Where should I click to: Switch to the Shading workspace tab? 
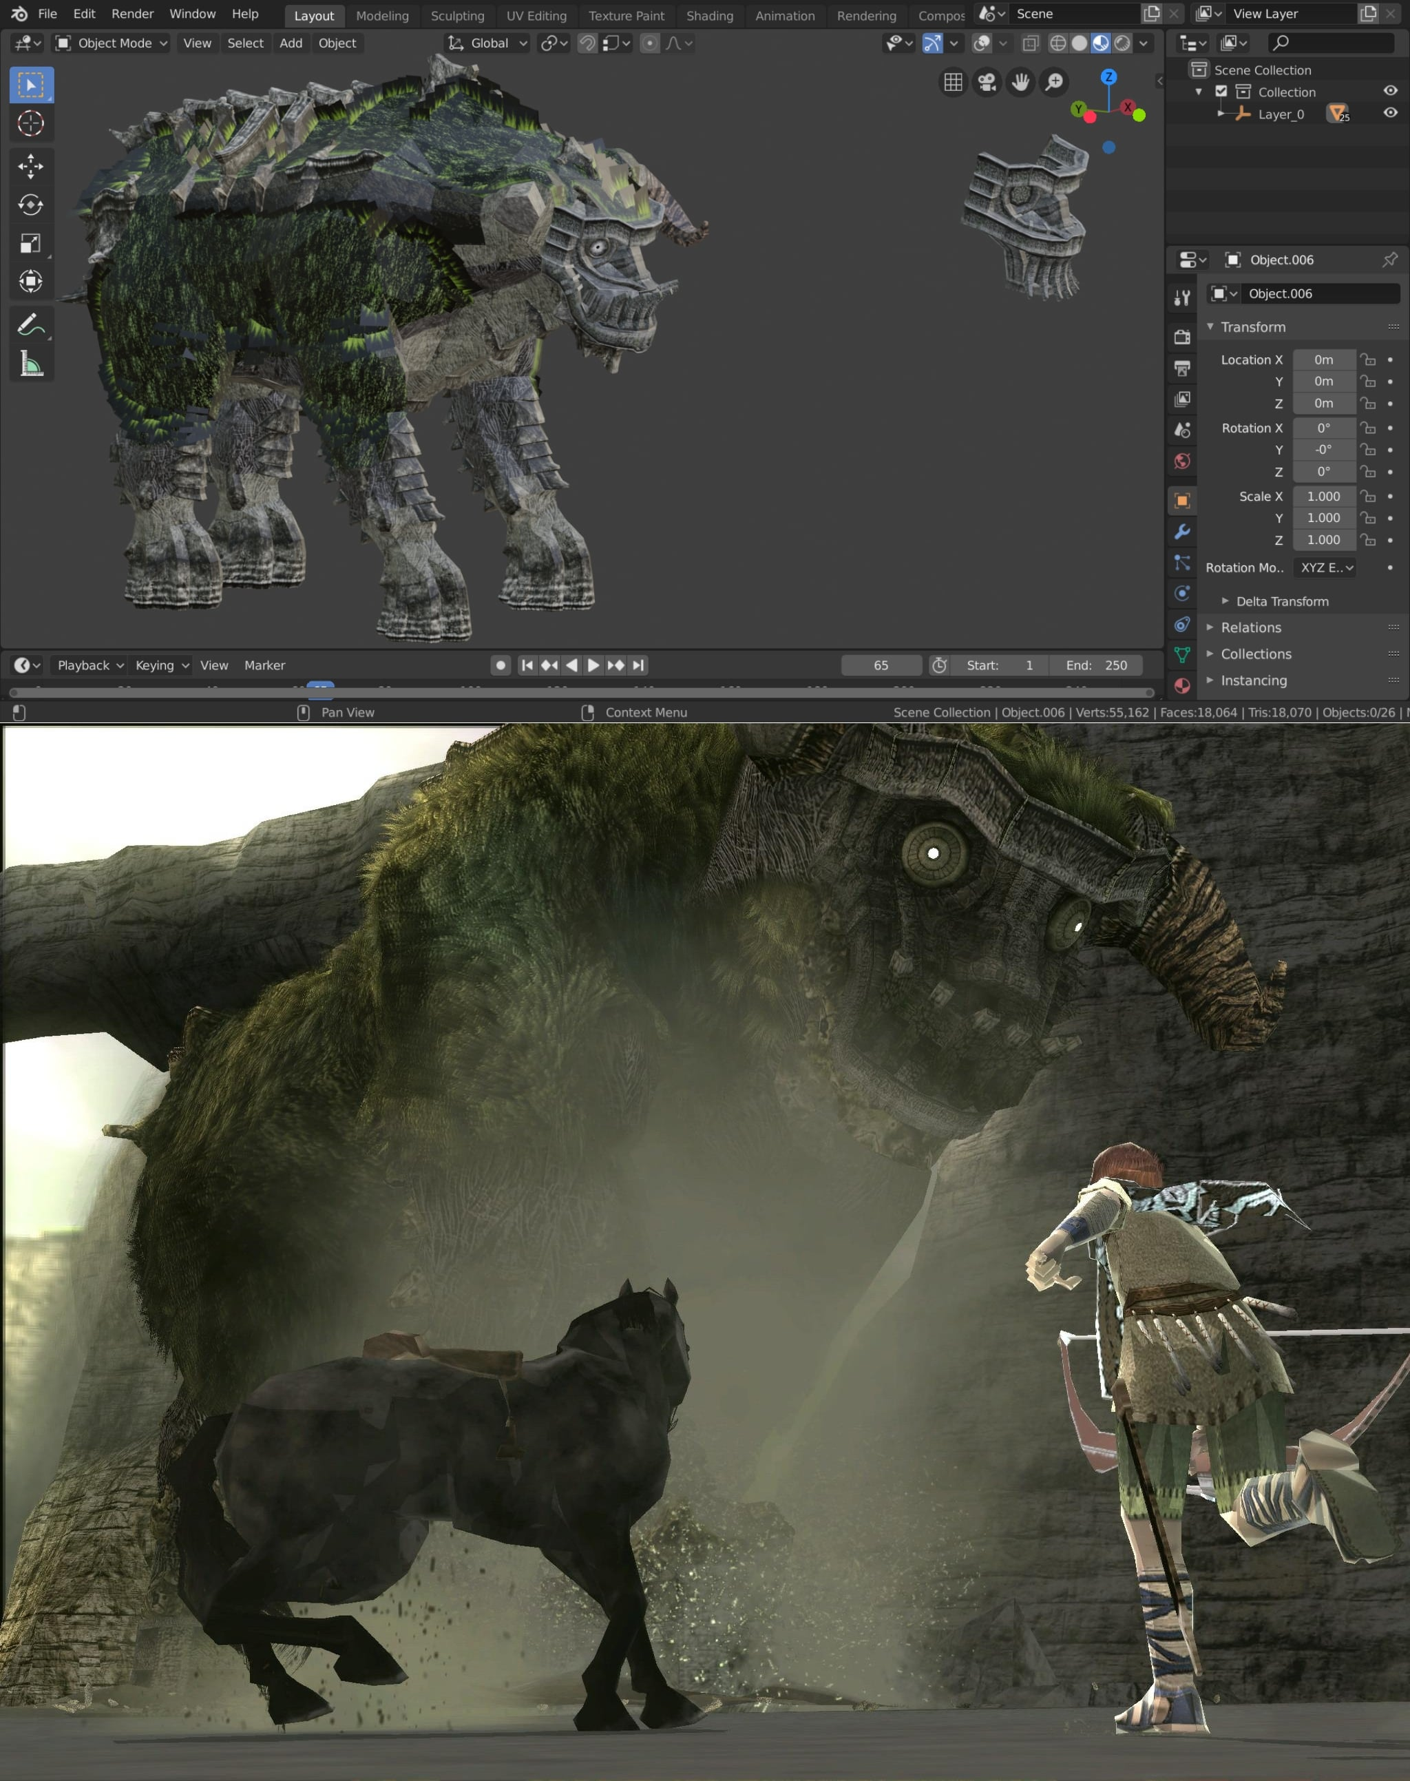710,16
